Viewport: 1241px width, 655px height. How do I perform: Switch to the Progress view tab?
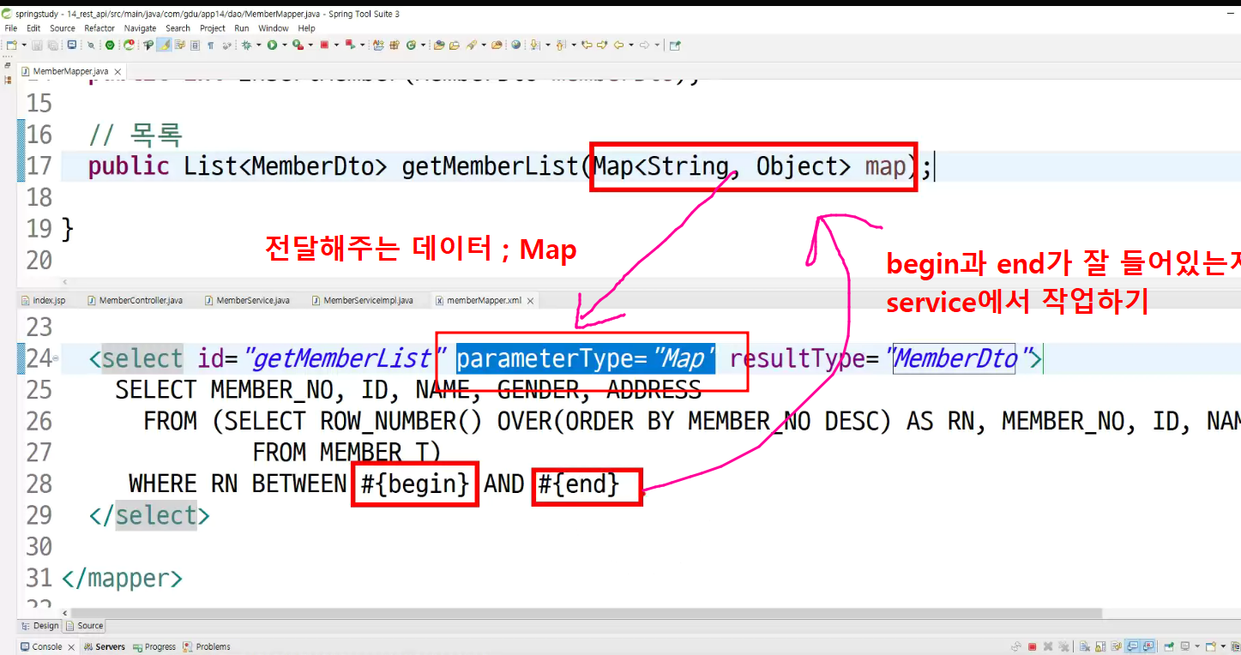[154, 647]
